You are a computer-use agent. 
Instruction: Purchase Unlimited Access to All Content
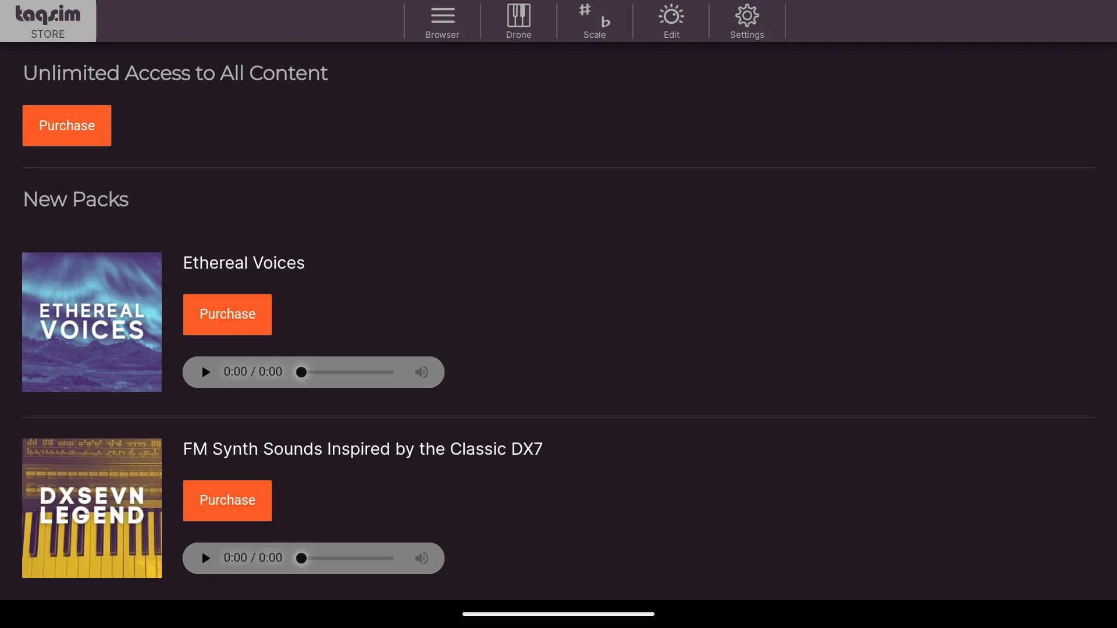tap(67, 126)
